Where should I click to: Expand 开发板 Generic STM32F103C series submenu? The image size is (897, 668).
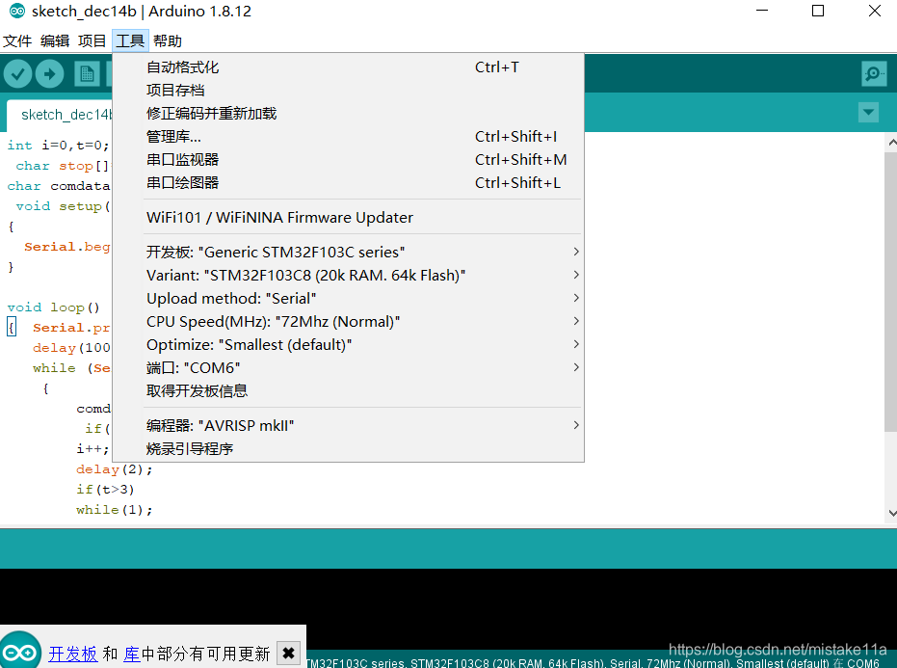click(349, 252)
